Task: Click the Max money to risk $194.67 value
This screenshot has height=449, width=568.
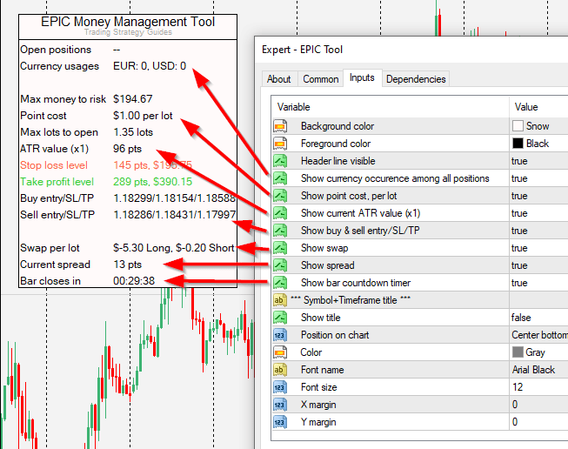Action: click(132, 99)
